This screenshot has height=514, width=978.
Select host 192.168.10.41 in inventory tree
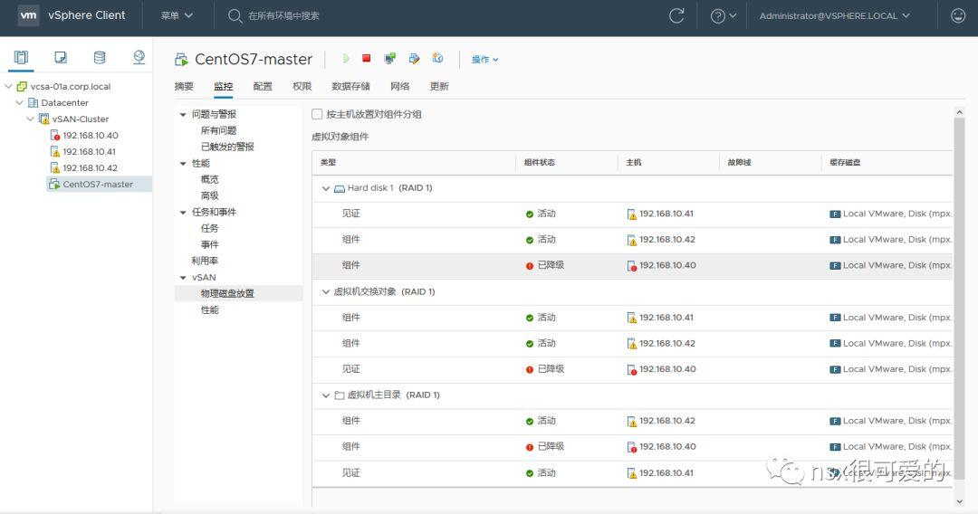point(89,151)
